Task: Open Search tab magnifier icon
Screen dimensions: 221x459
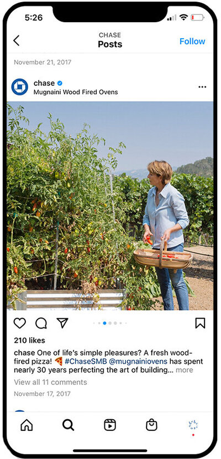Action: [68, 425]
